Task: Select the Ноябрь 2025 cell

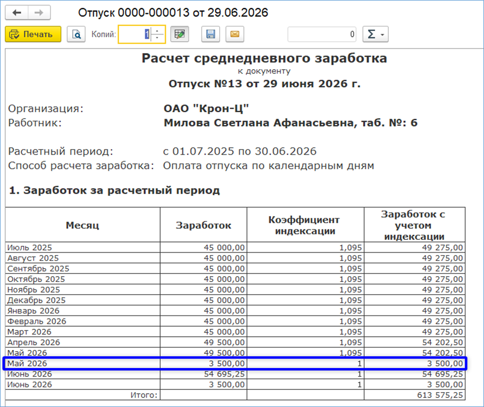Action: click(82, 289)
